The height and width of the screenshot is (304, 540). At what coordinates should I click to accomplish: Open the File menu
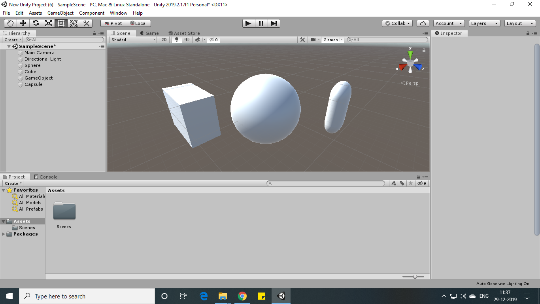(x=6, y=13)
